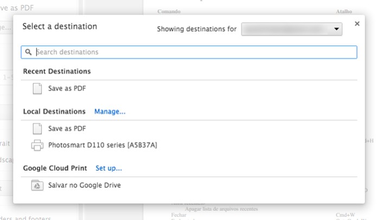Close the Select a destination dialog
This screenshot has width=377, height=220.
pyautogui.click(x=357, y=24)
